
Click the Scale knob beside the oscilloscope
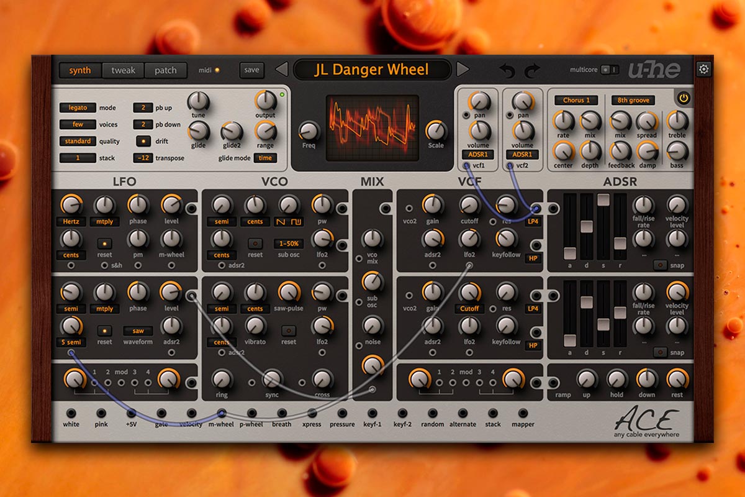coord(436,130)
